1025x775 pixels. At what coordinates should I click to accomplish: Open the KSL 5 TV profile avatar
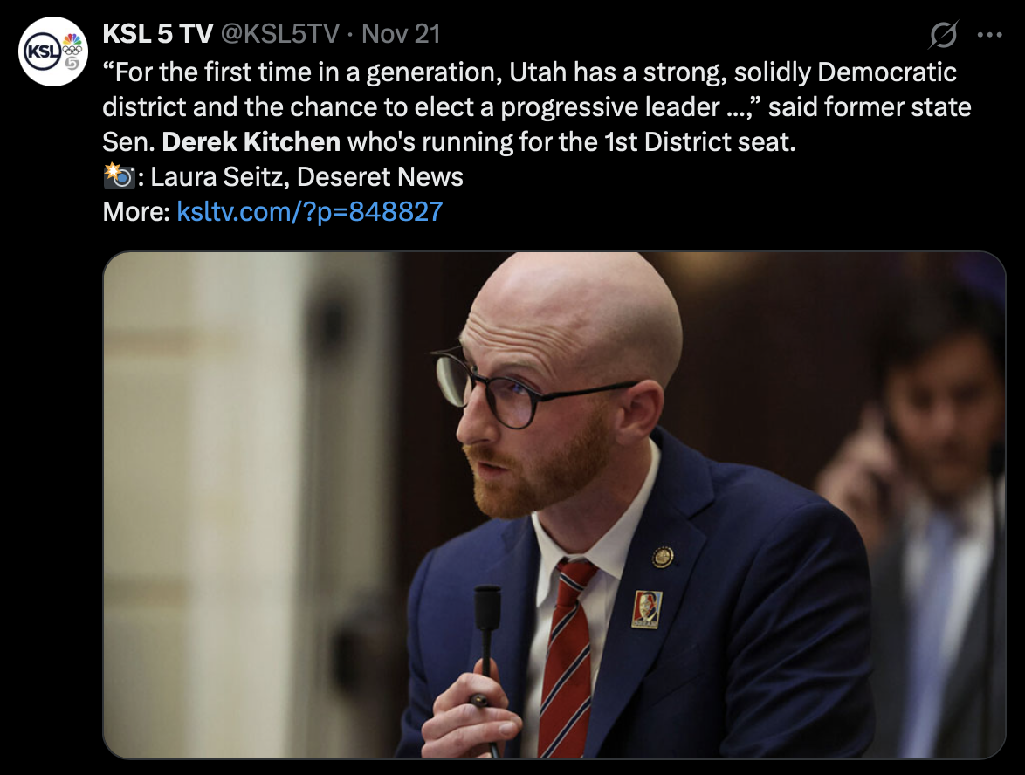tap(53, 51)
